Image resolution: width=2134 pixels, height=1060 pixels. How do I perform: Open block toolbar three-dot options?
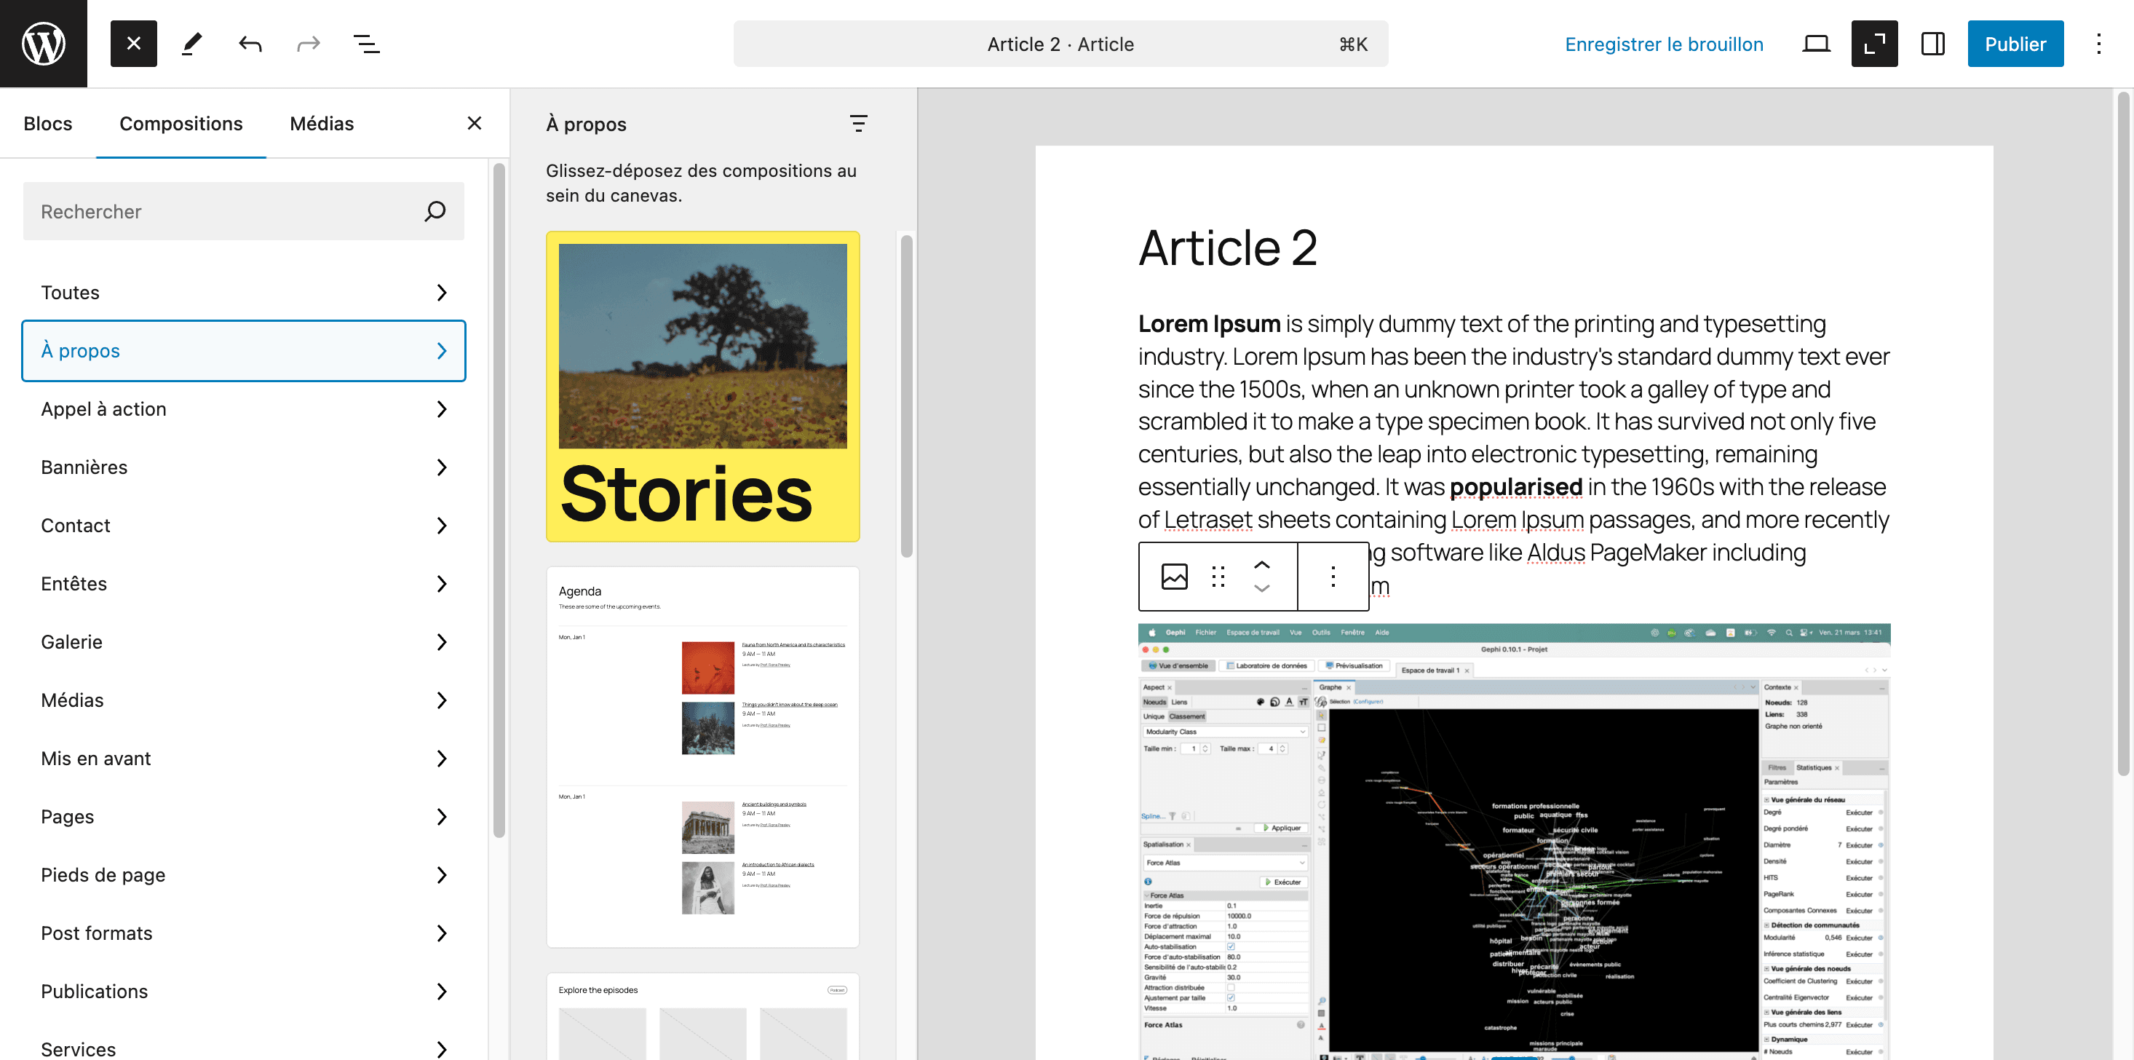1333,576
